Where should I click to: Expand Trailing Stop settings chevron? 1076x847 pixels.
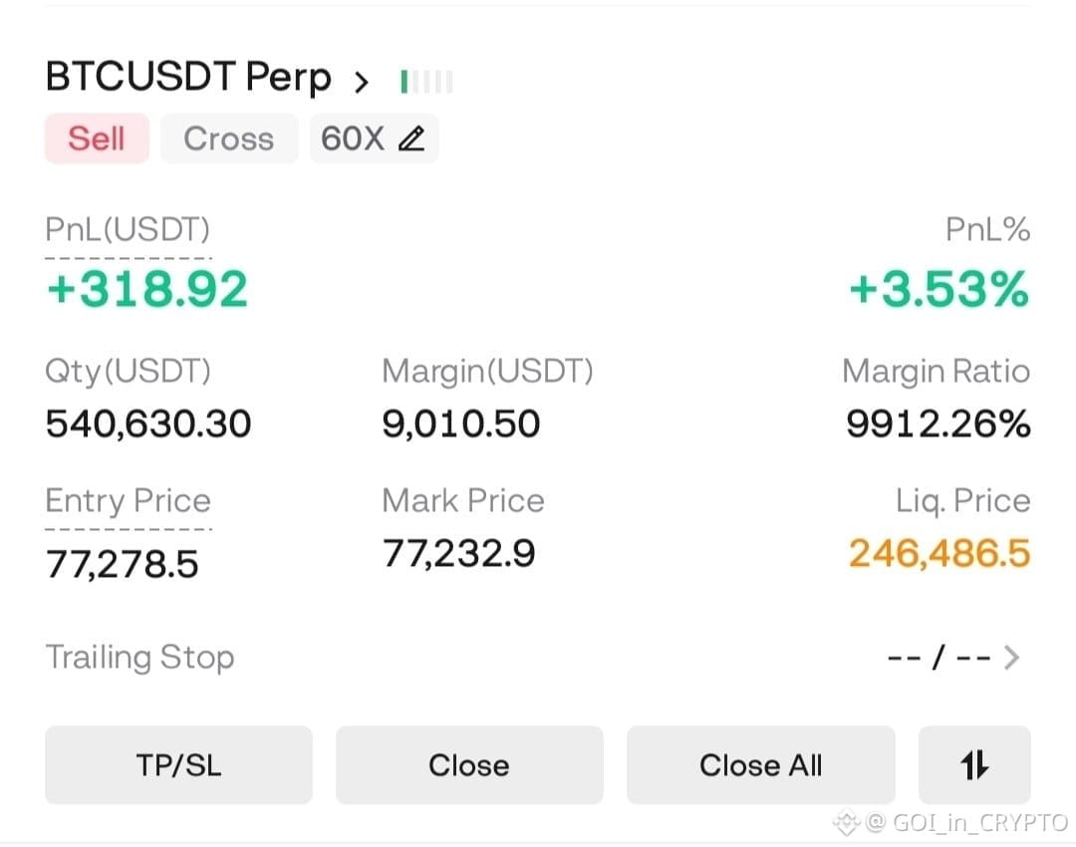point(1011,657)
